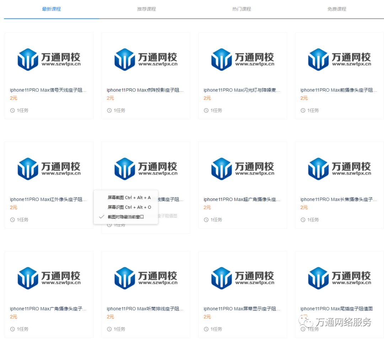Open course thumbnail for 尾插座子阻值图 course
384x339 pixels.
(340, 278)
